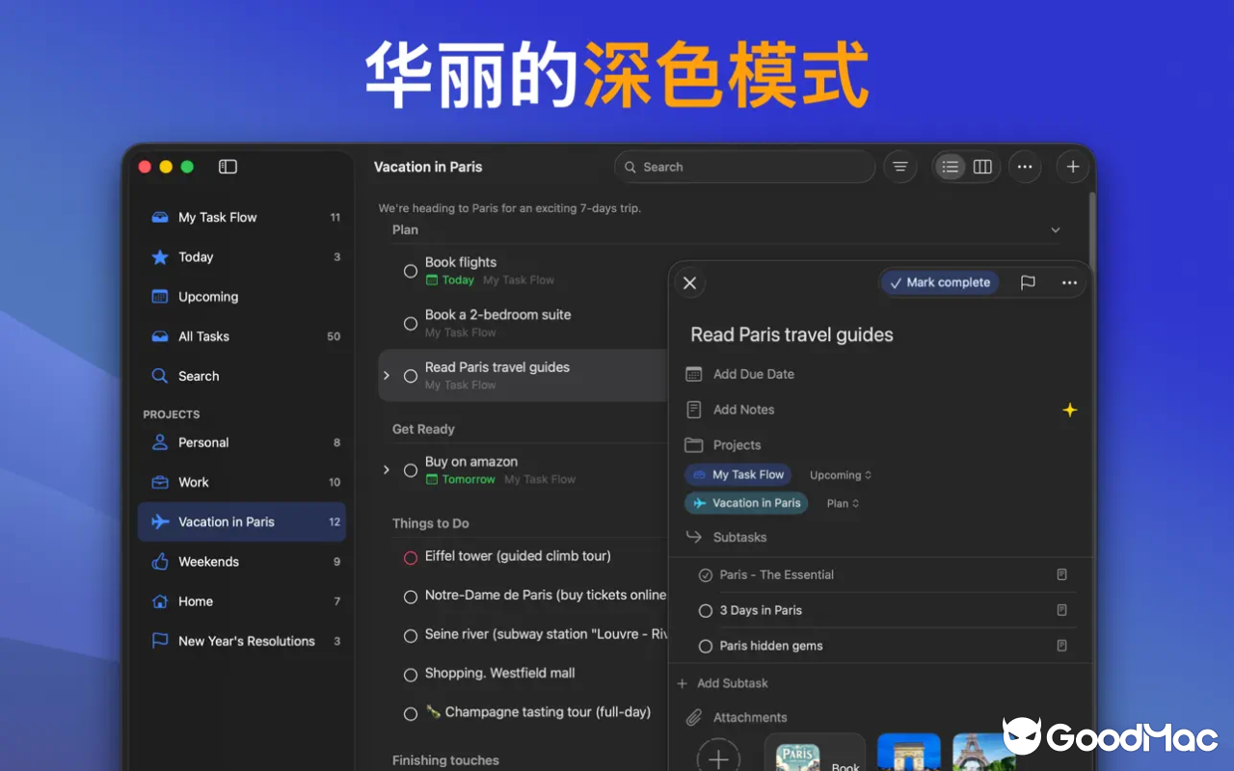Add a new attachment with circle plus

click(718, 758)
